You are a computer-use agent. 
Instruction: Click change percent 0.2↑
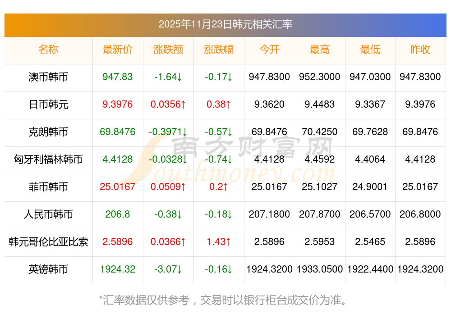point(219,187)
